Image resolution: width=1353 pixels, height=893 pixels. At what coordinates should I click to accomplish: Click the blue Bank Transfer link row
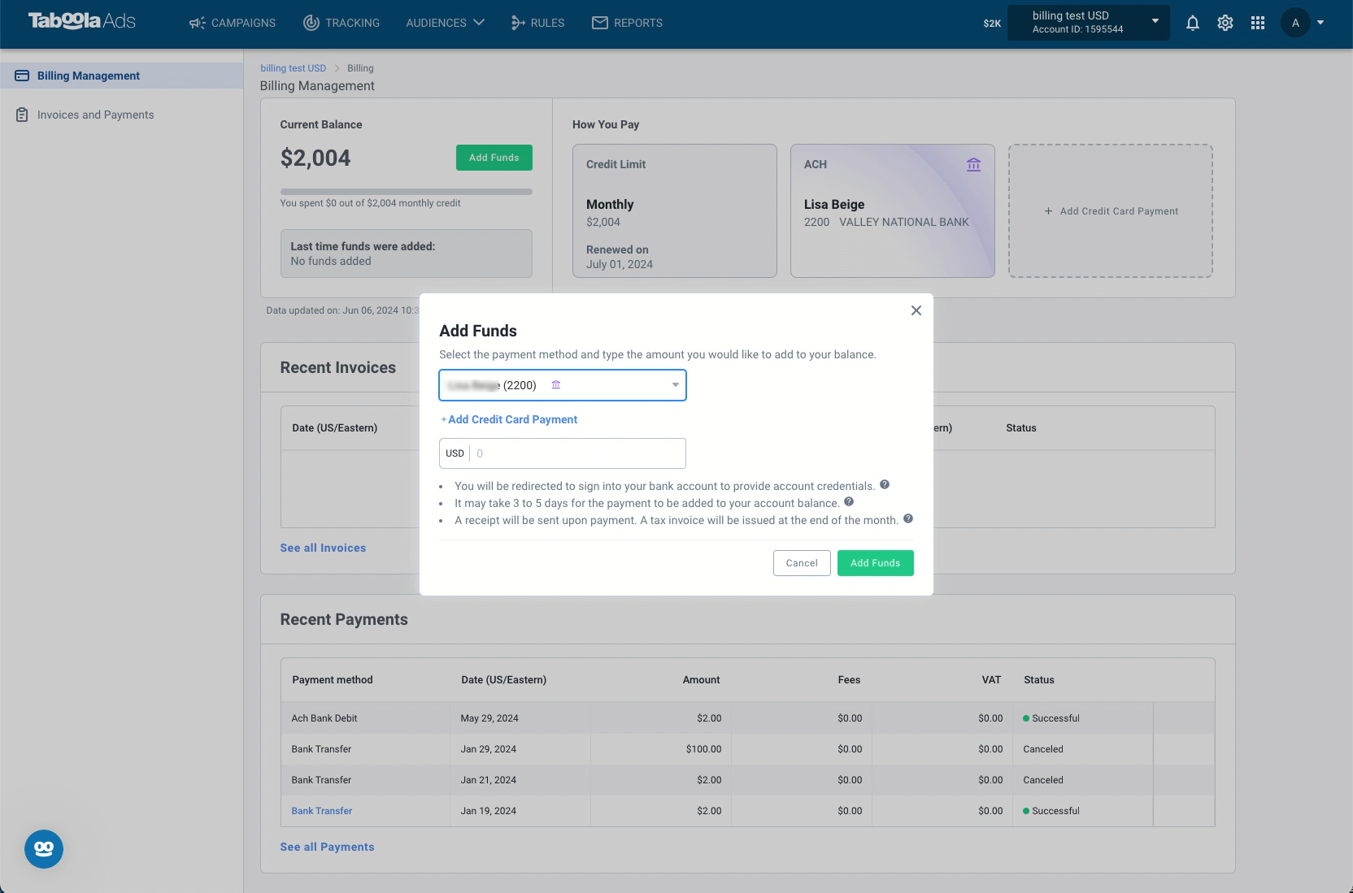(x=322, y=811)
